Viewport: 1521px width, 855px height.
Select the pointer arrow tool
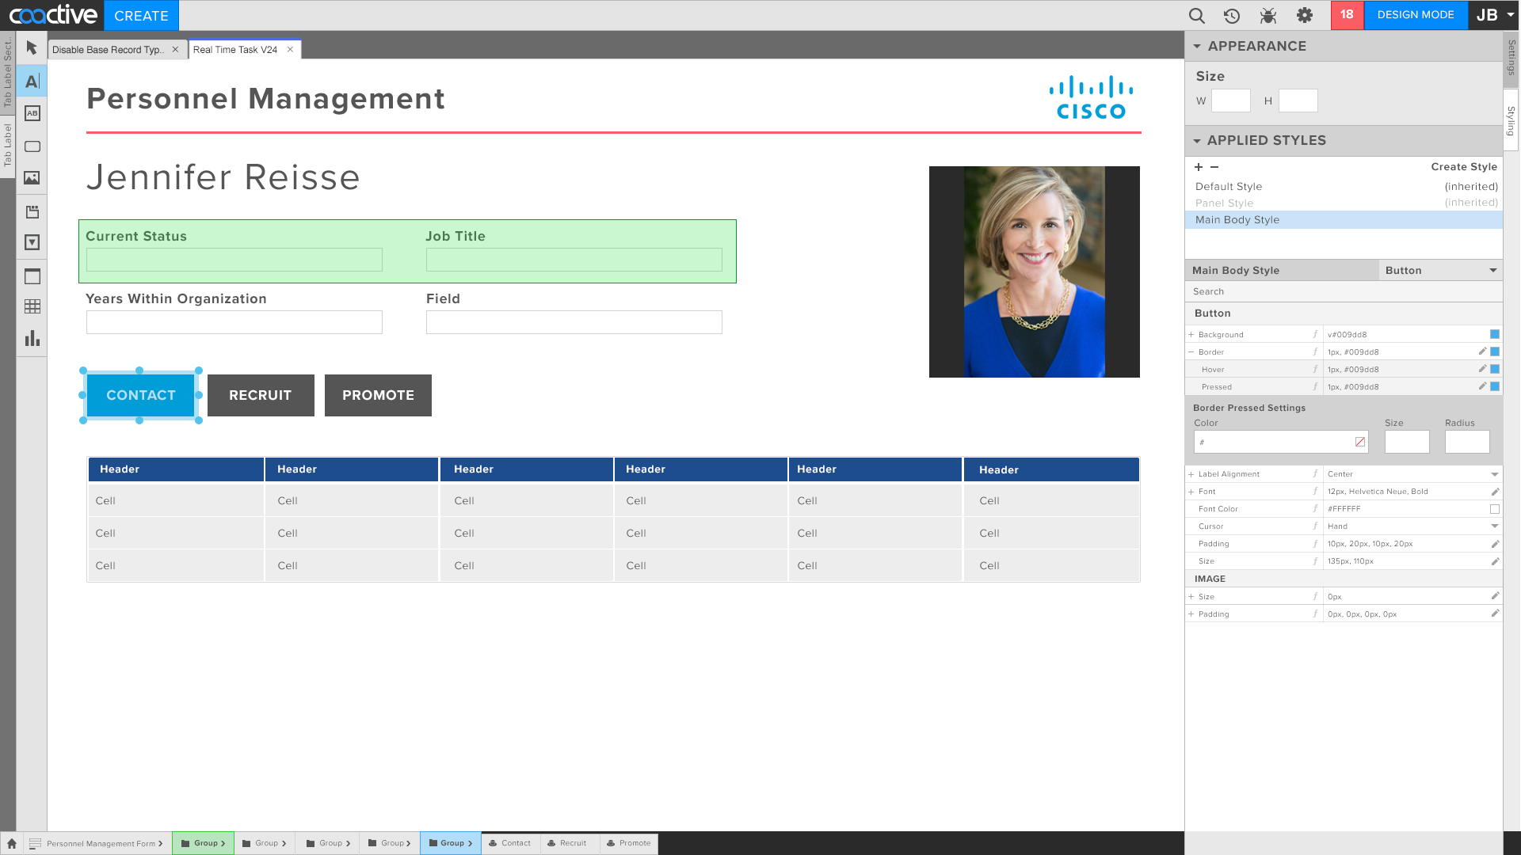tap(32, 47)
